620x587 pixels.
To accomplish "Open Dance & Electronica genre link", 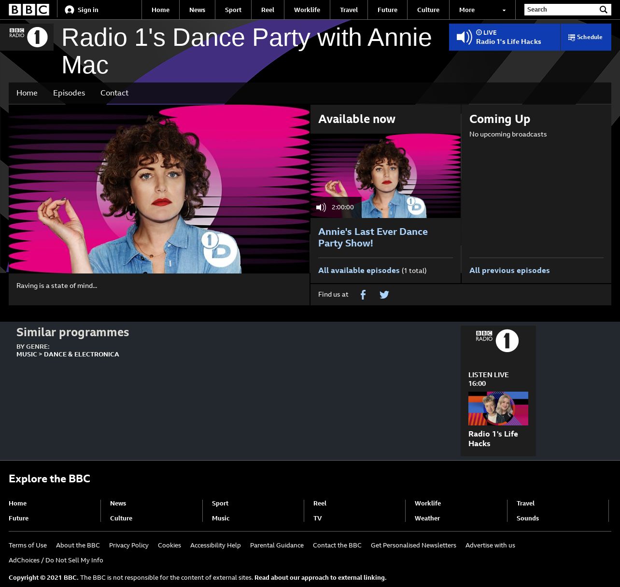I will click(x=82, y=354).
